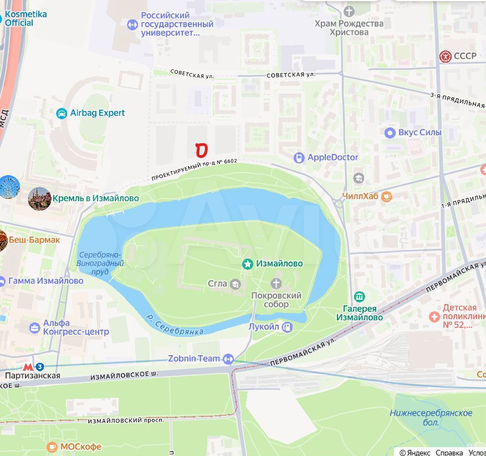This screenshot has height=456, width=486.
Task: Click the Партизанская metro station icon
Action: [28, 367]
